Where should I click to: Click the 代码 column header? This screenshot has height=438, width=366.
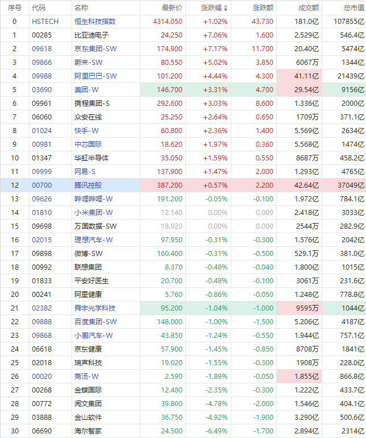39,8
